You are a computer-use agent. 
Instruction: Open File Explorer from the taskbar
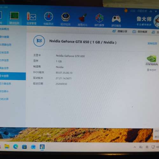(7, 147)
